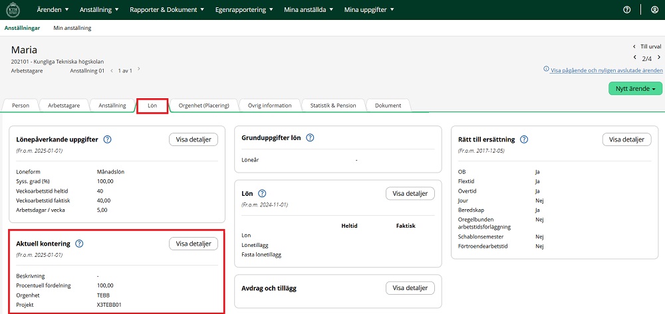Go to Min anställning sub-navigation
The image size is (665, 314).
[72, 28]
